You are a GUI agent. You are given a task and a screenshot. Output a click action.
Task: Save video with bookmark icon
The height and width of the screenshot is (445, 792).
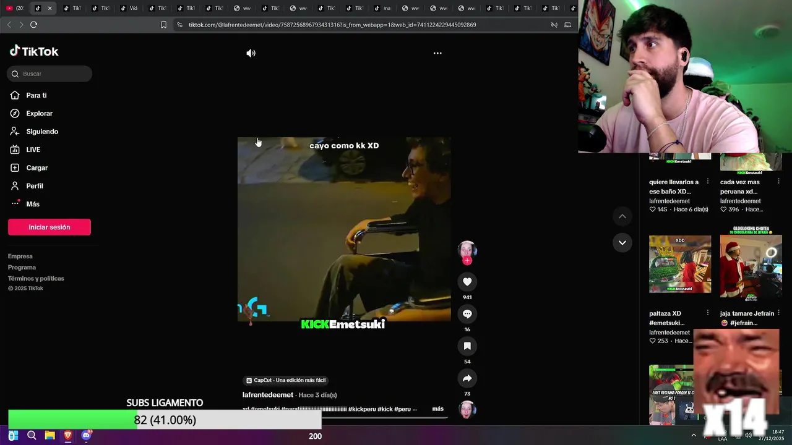click(x=467, y=346)
